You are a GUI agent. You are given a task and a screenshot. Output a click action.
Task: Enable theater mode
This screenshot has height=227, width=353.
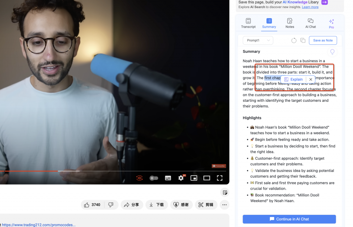[207, 178]
